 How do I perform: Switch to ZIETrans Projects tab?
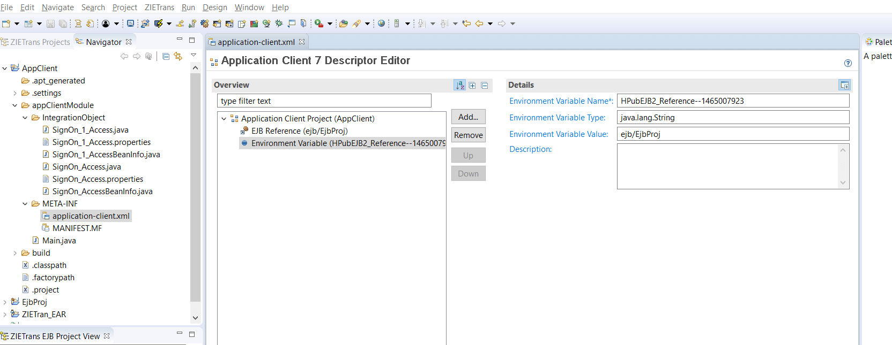click(x=40, y=42)
